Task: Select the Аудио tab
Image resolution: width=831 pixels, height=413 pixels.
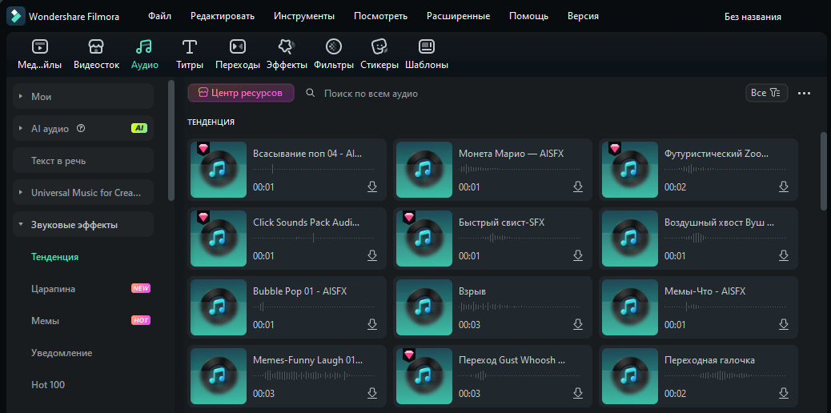Action: click(145, 54)
